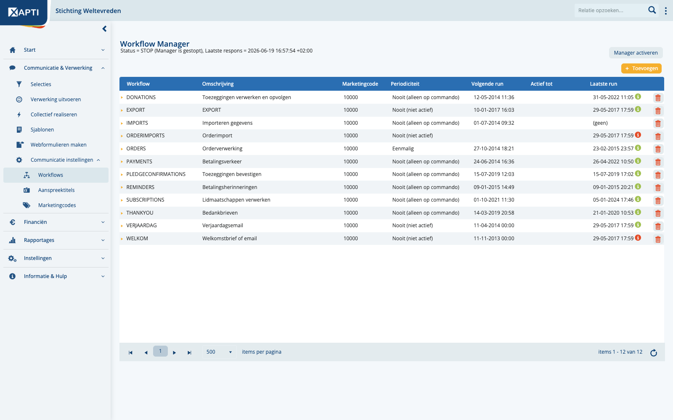Viewport: 673px width, 420px height.
Task: Go to the last page
Action: tap(189, 352)
